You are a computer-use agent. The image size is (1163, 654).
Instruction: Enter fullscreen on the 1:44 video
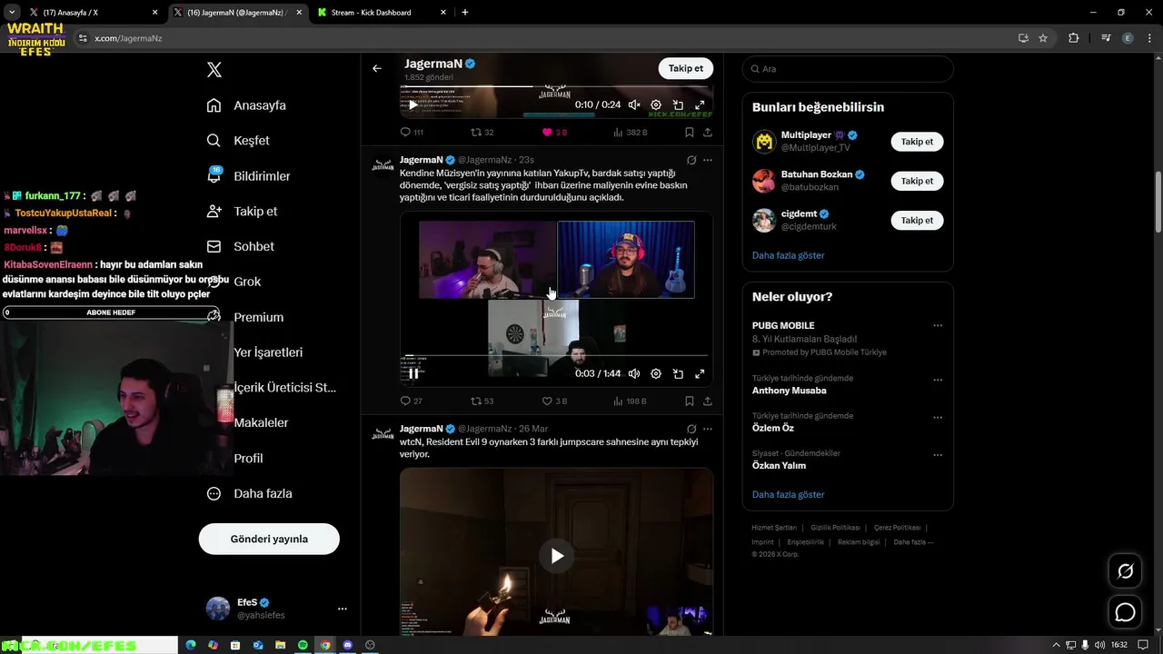coord(700,373)
